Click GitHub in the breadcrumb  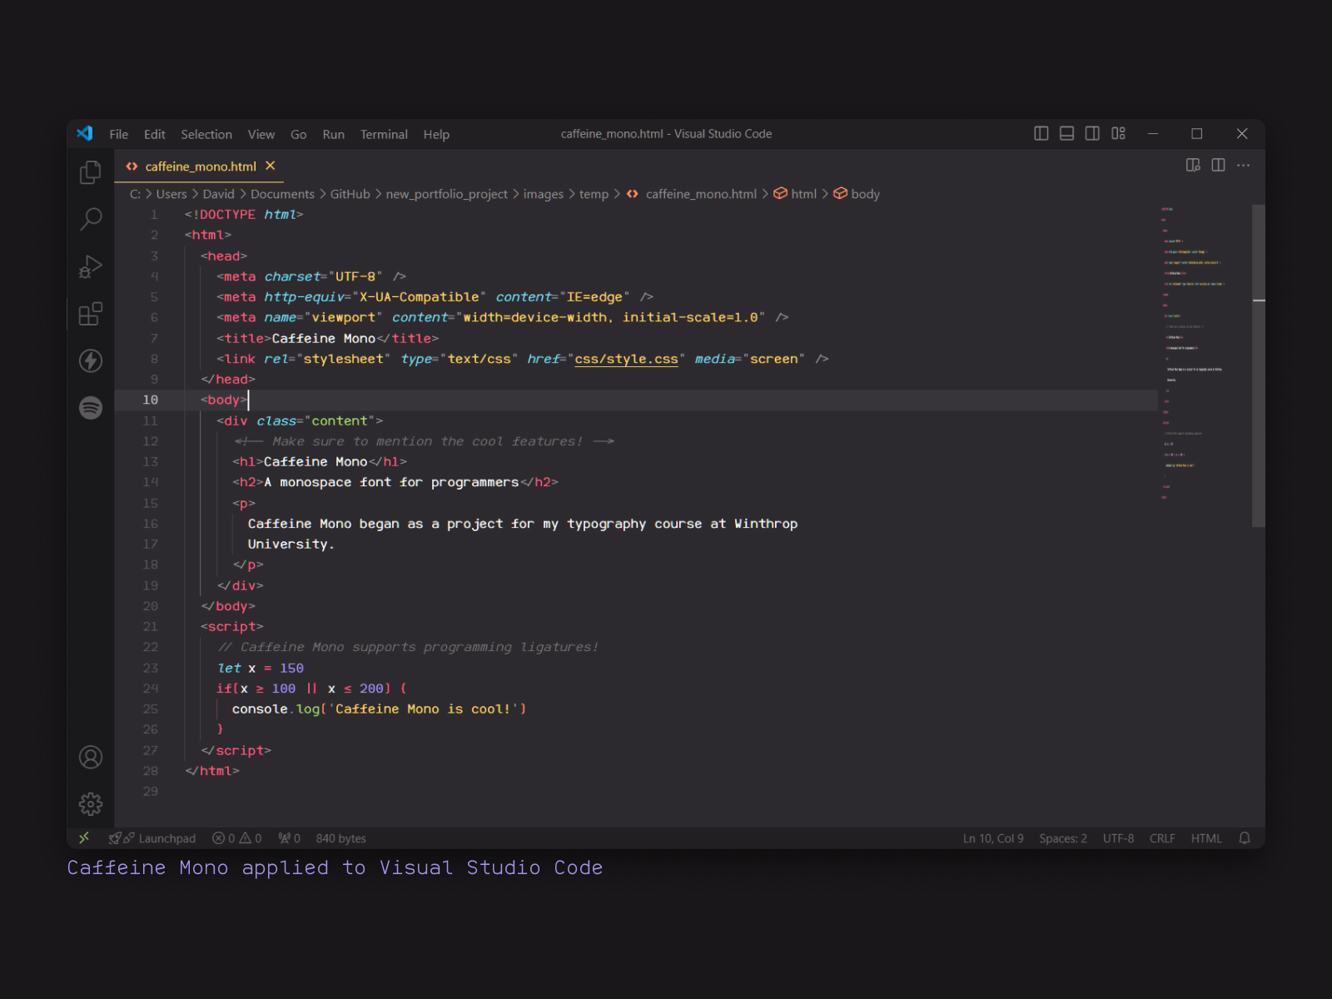pyautogui.click(x=350, y=194)
